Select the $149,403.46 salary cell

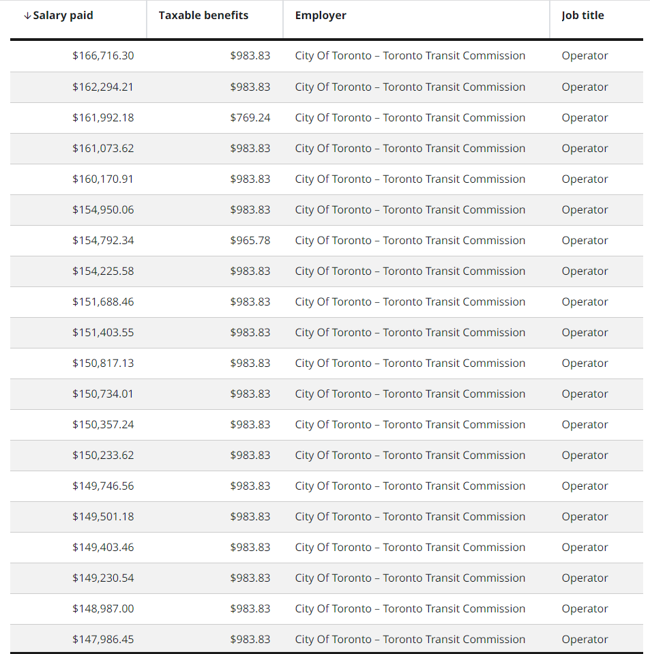(x=103, y=548)
